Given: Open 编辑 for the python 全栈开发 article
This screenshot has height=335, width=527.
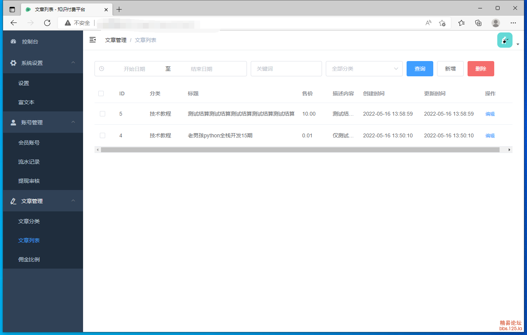Looking at the screenshot, I should click(x=490, y=135).
